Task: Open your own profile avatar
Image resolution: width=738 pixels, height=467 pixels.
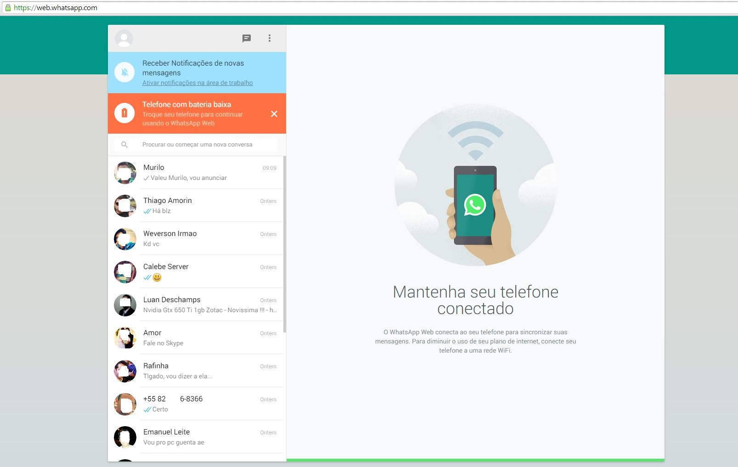Action: click(124, 39)
